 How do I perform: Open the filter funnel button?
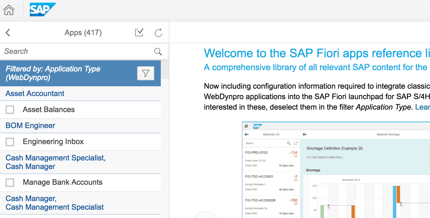[x=146, y=73]
